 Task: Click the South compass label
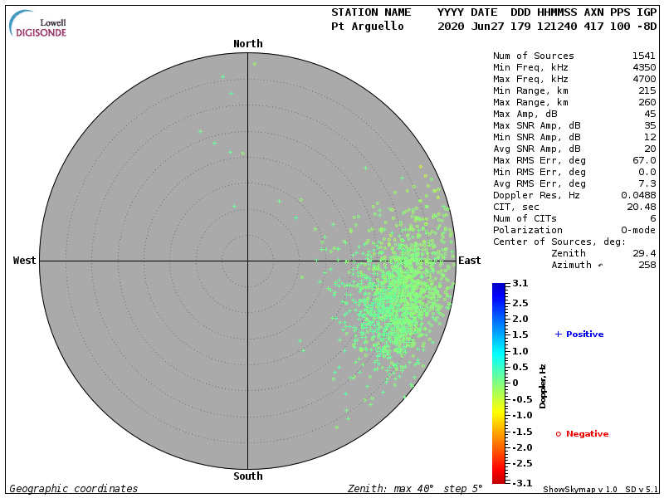(x=247, y=476)
